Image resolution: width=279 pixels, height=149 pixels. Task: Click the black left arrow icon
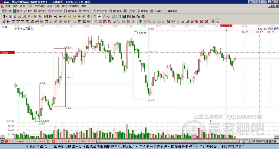[x=56, y=16]
